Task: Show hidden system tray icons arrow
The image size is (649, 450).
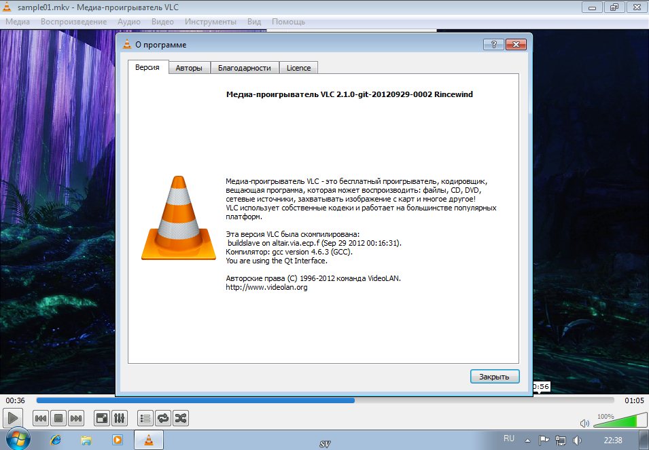Action: tap(529, 440)
